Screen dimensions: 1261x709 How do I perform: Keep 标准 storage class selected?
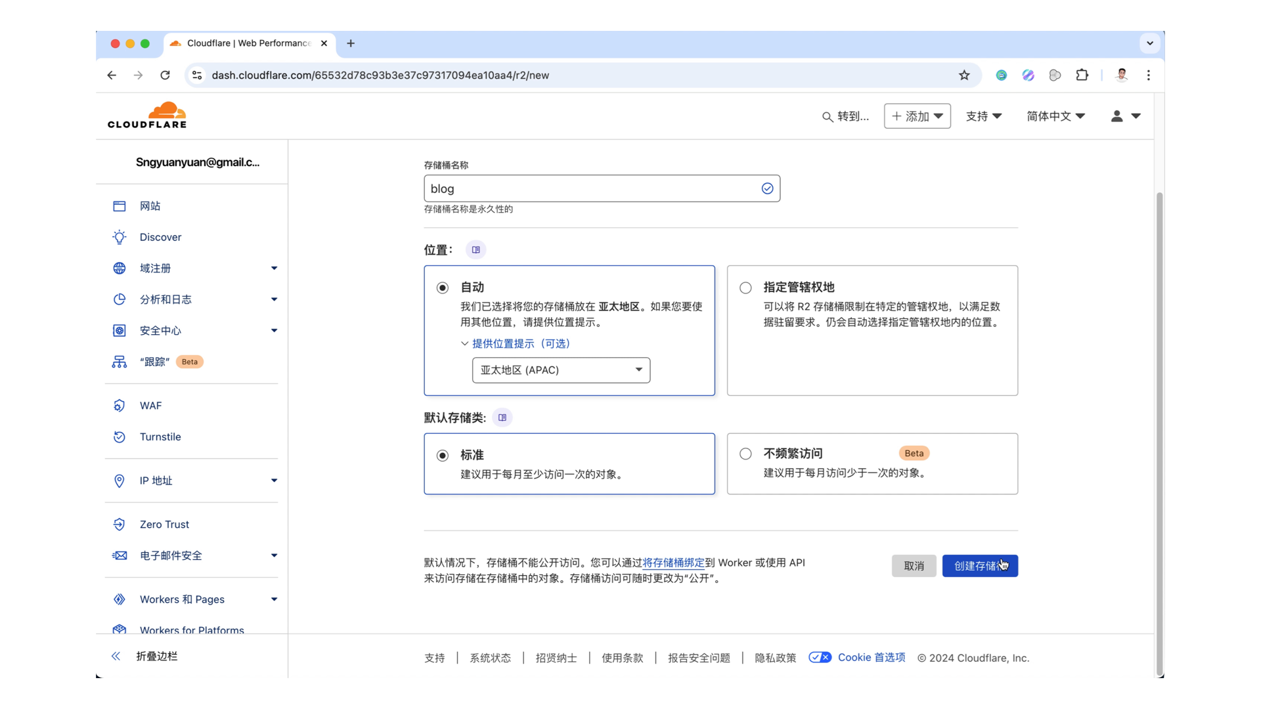443,454
